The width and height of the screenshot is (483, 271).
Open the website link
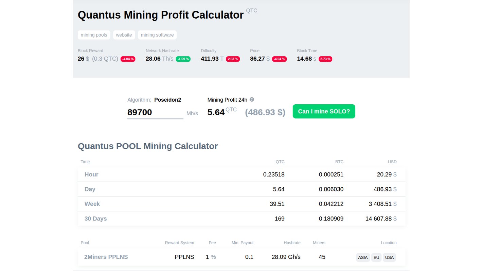click(124, 35)
